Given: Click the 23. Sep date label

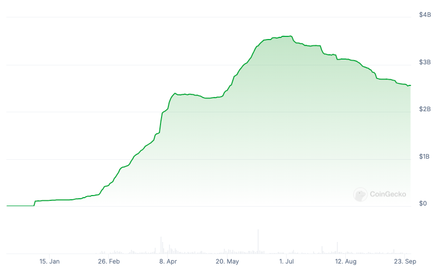Looking at the screenshot, I should (405, 261).
